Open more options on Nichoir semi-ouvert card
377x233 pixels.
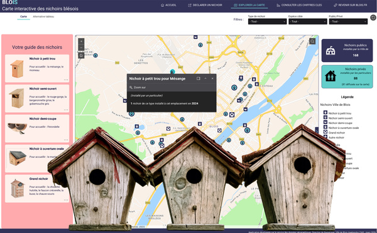pos(66,110)
